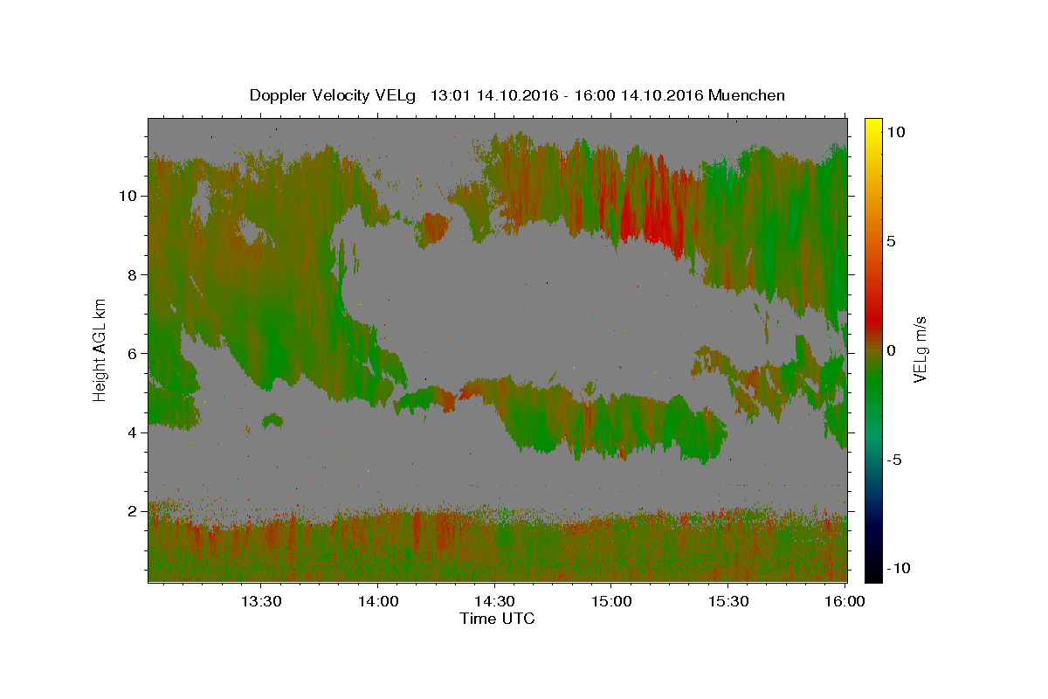
Task: Click the Muenchen location in the title
Action: point(747,95)
